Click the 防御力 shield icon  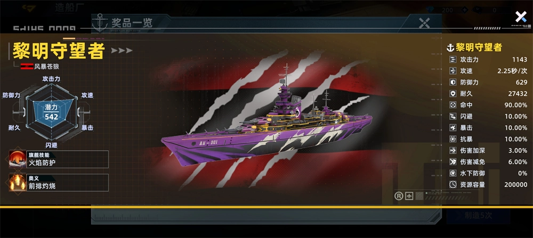(x=453, y=82)
